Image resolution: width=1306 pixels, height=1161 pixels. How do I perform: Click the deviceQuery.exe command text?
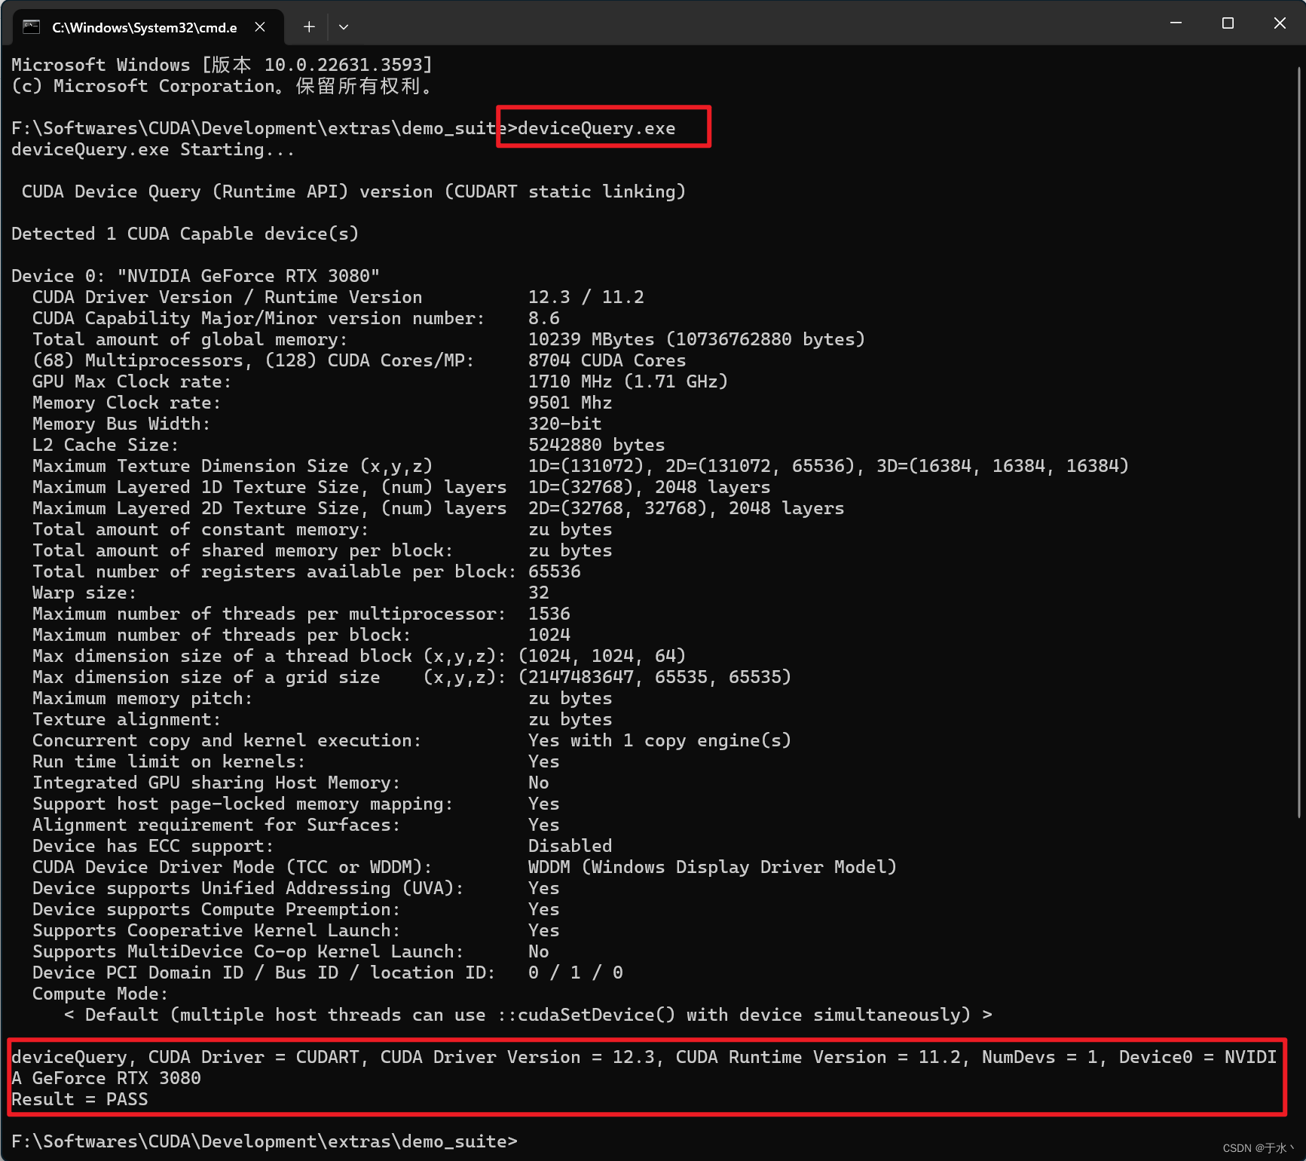[596, 128]
